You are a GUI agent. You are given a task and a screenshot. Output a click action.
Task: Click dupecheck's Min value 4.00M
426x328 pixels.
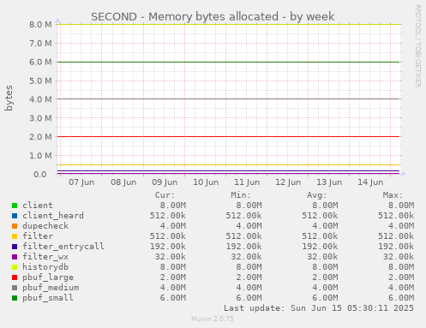click(249, 226)
